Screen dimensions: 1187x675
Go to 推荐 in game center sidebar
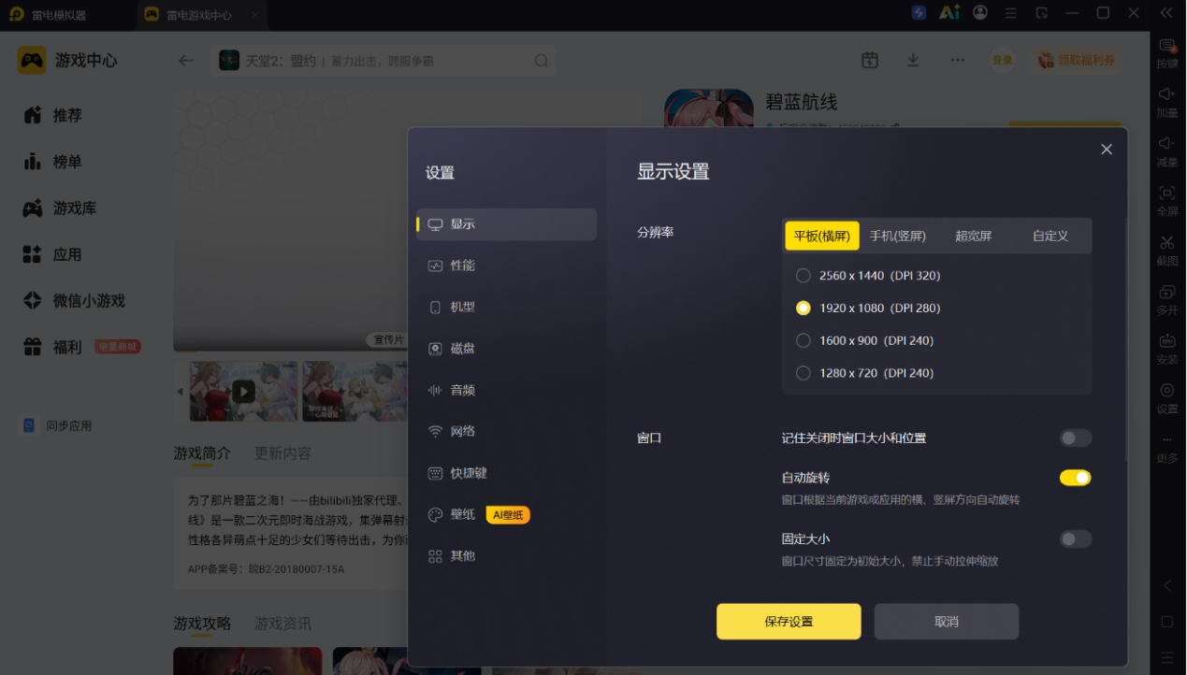click(67, 115)
